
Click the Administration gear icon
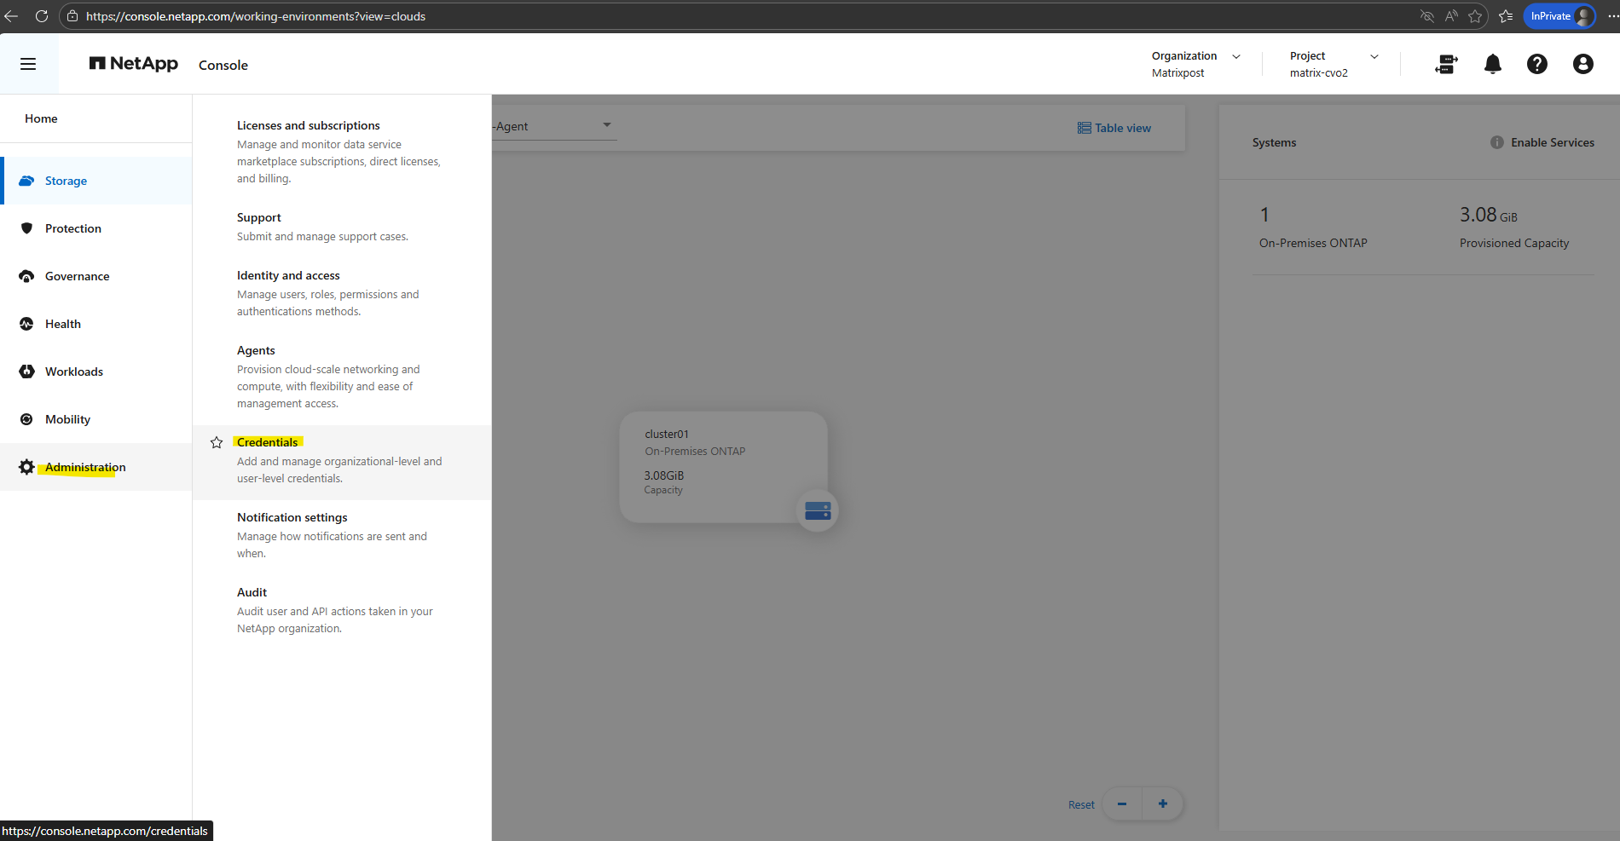click(26, 467)
